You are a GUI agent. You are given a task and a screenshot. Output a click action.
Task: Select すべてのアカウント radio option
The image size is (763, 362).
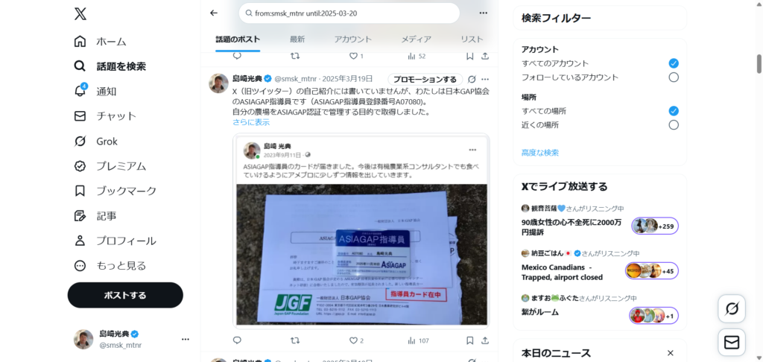click(674, 63)
